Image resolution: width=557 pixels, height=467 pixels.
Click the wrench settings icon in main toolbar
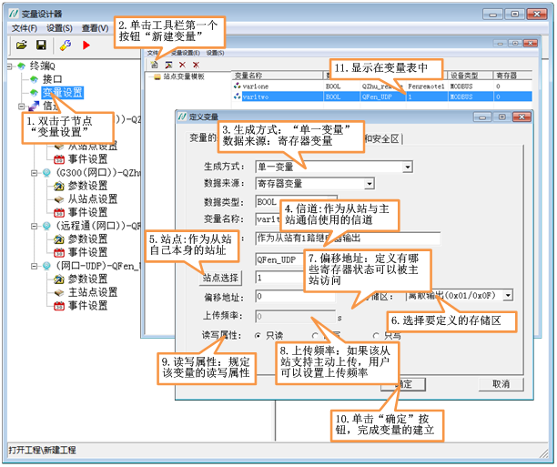[66, 46]
